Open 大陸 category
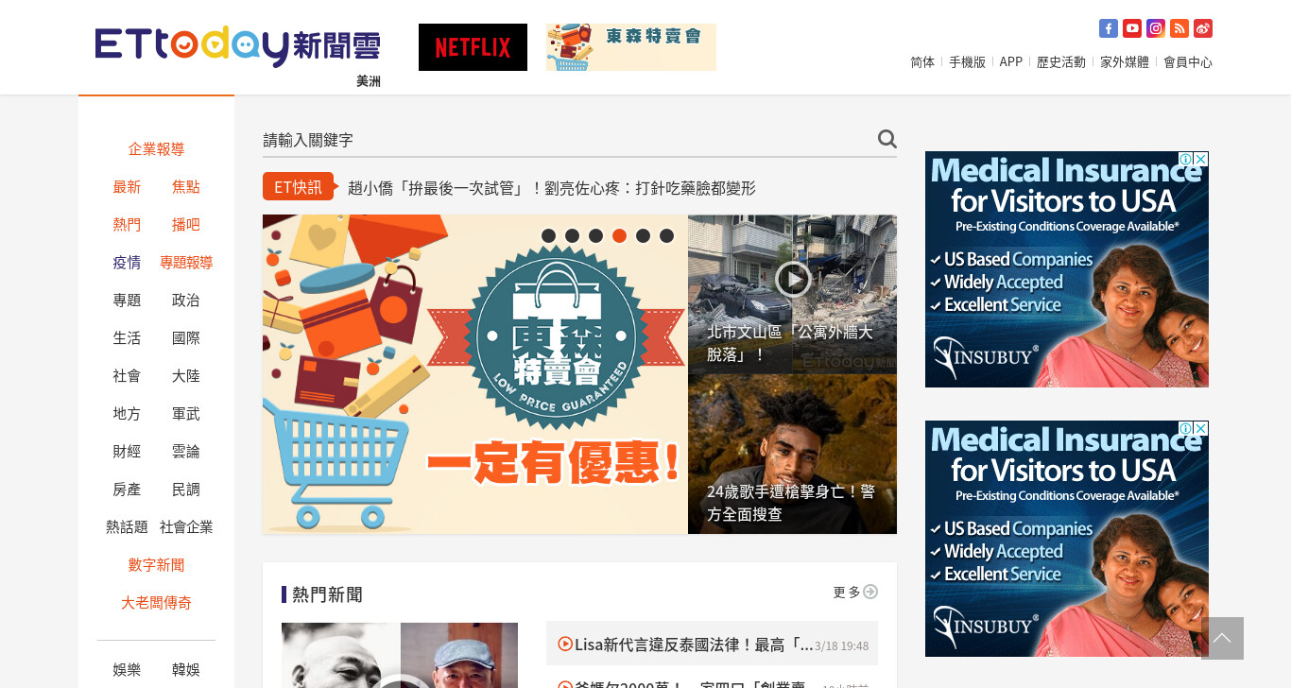Screen dimensions: 1291x688 (x=186, y=376)
